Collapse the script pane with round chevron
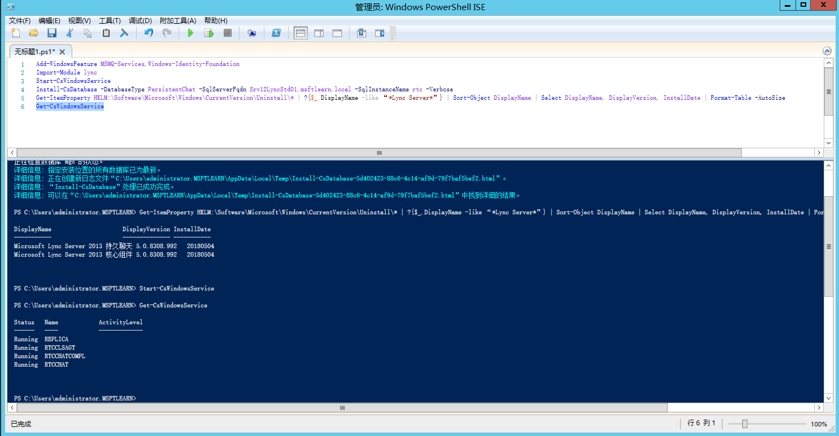Screen dimensions: 839x436 [x=827, y=51]
